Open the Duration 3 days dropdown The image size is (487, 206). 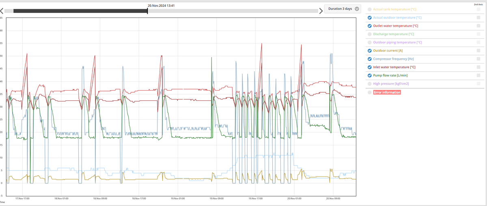[343, 9]
